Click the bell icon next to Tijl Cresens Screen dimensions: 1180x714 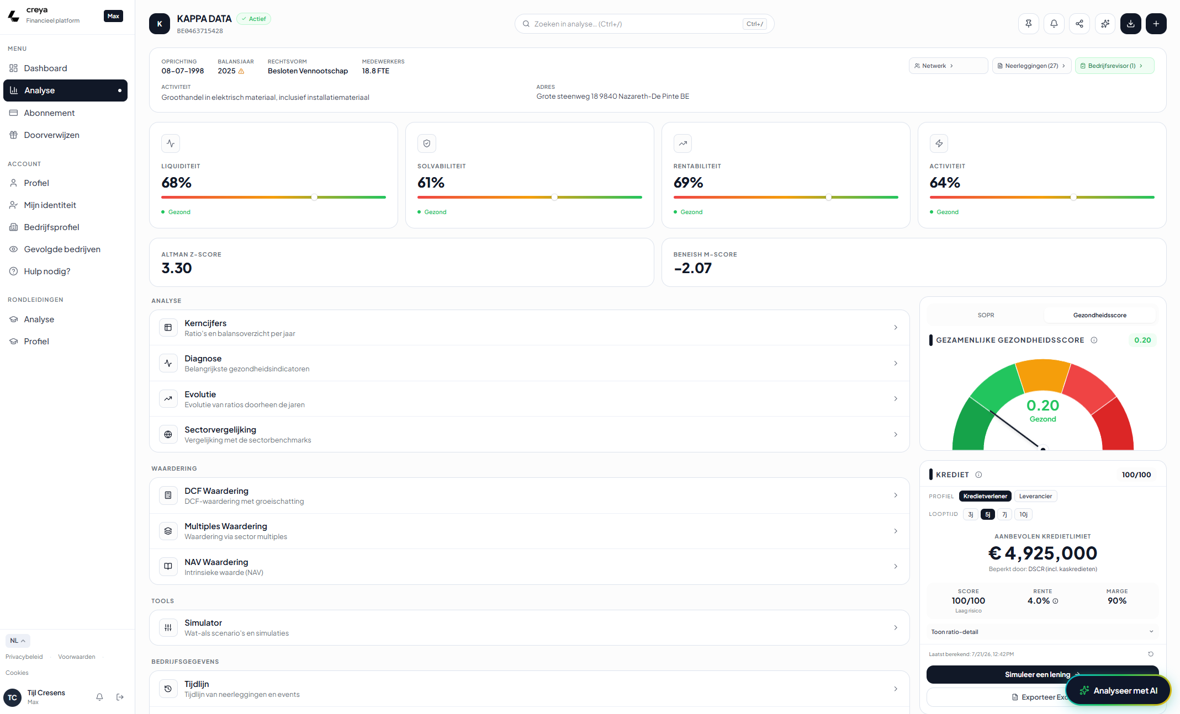99,697
